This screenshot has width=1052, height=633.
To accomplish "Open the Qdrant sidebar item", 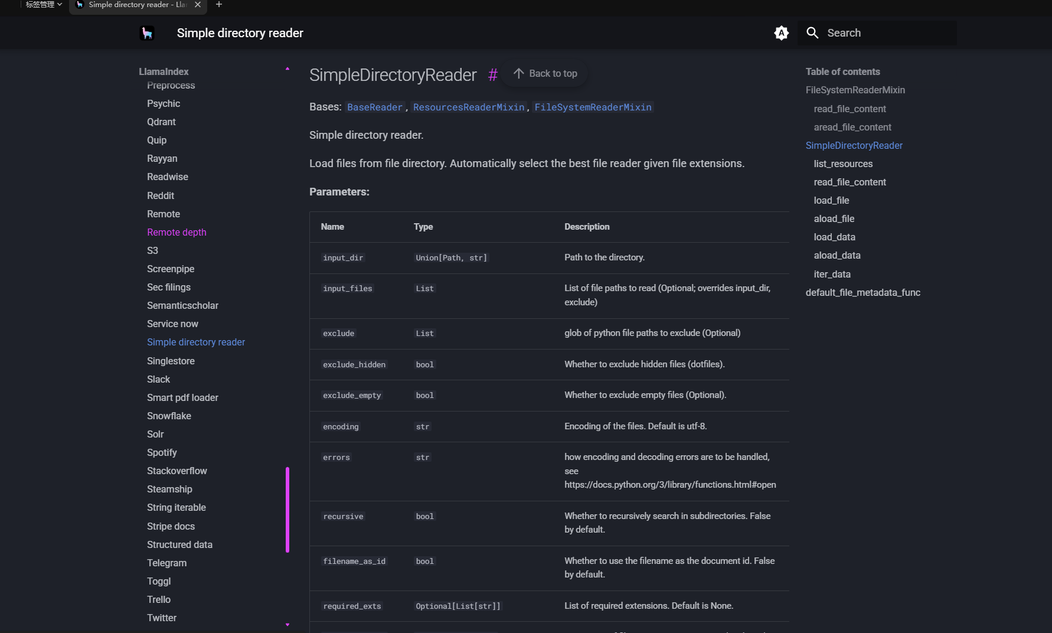I will [161, 122].
